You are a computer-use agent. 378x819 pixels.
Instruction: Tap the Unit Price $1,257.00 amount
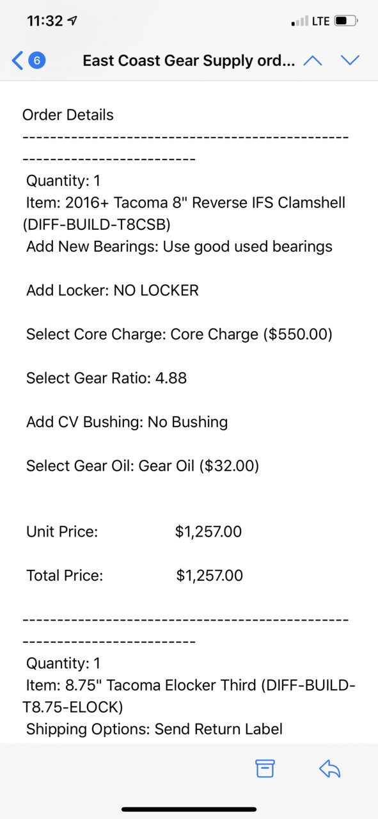[x=209, y=531]
